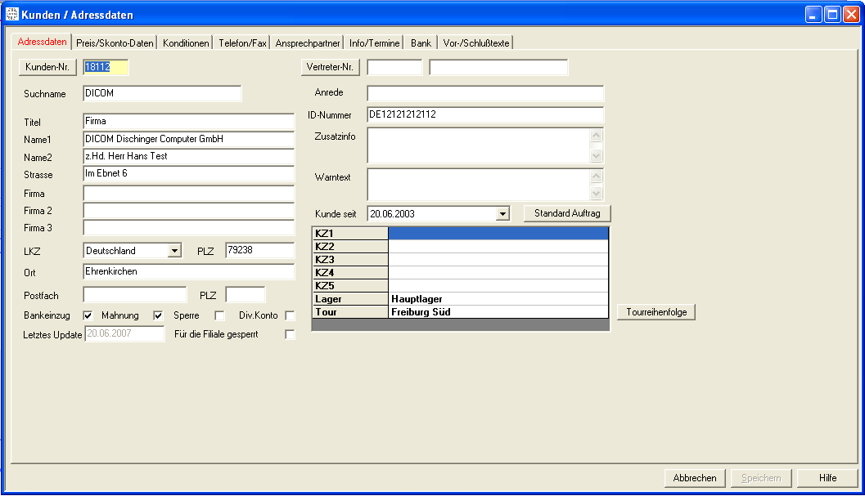Click the Vertreter-Nr. button
This screenshot has height=496, width=865.
[331, 67]
